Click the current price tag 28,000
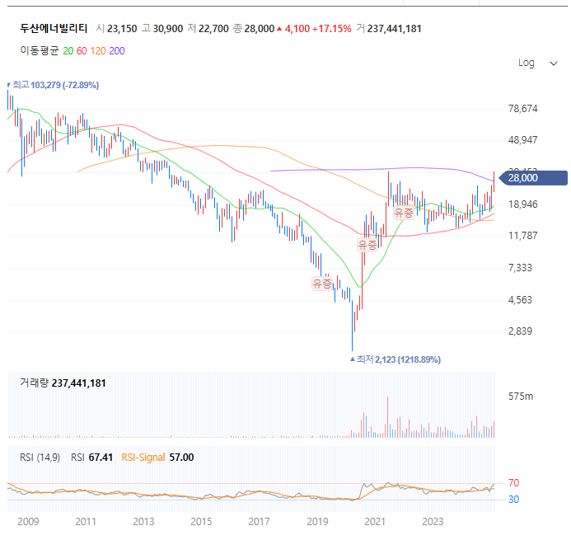Image resolution: width=571 pixels, height=540 pixels. point(533,178)
